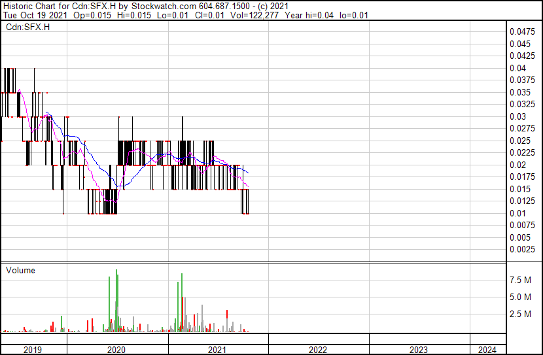543x355 pixels.
Task: Click the 2019 year label on time axis
Action: point(33,350)
